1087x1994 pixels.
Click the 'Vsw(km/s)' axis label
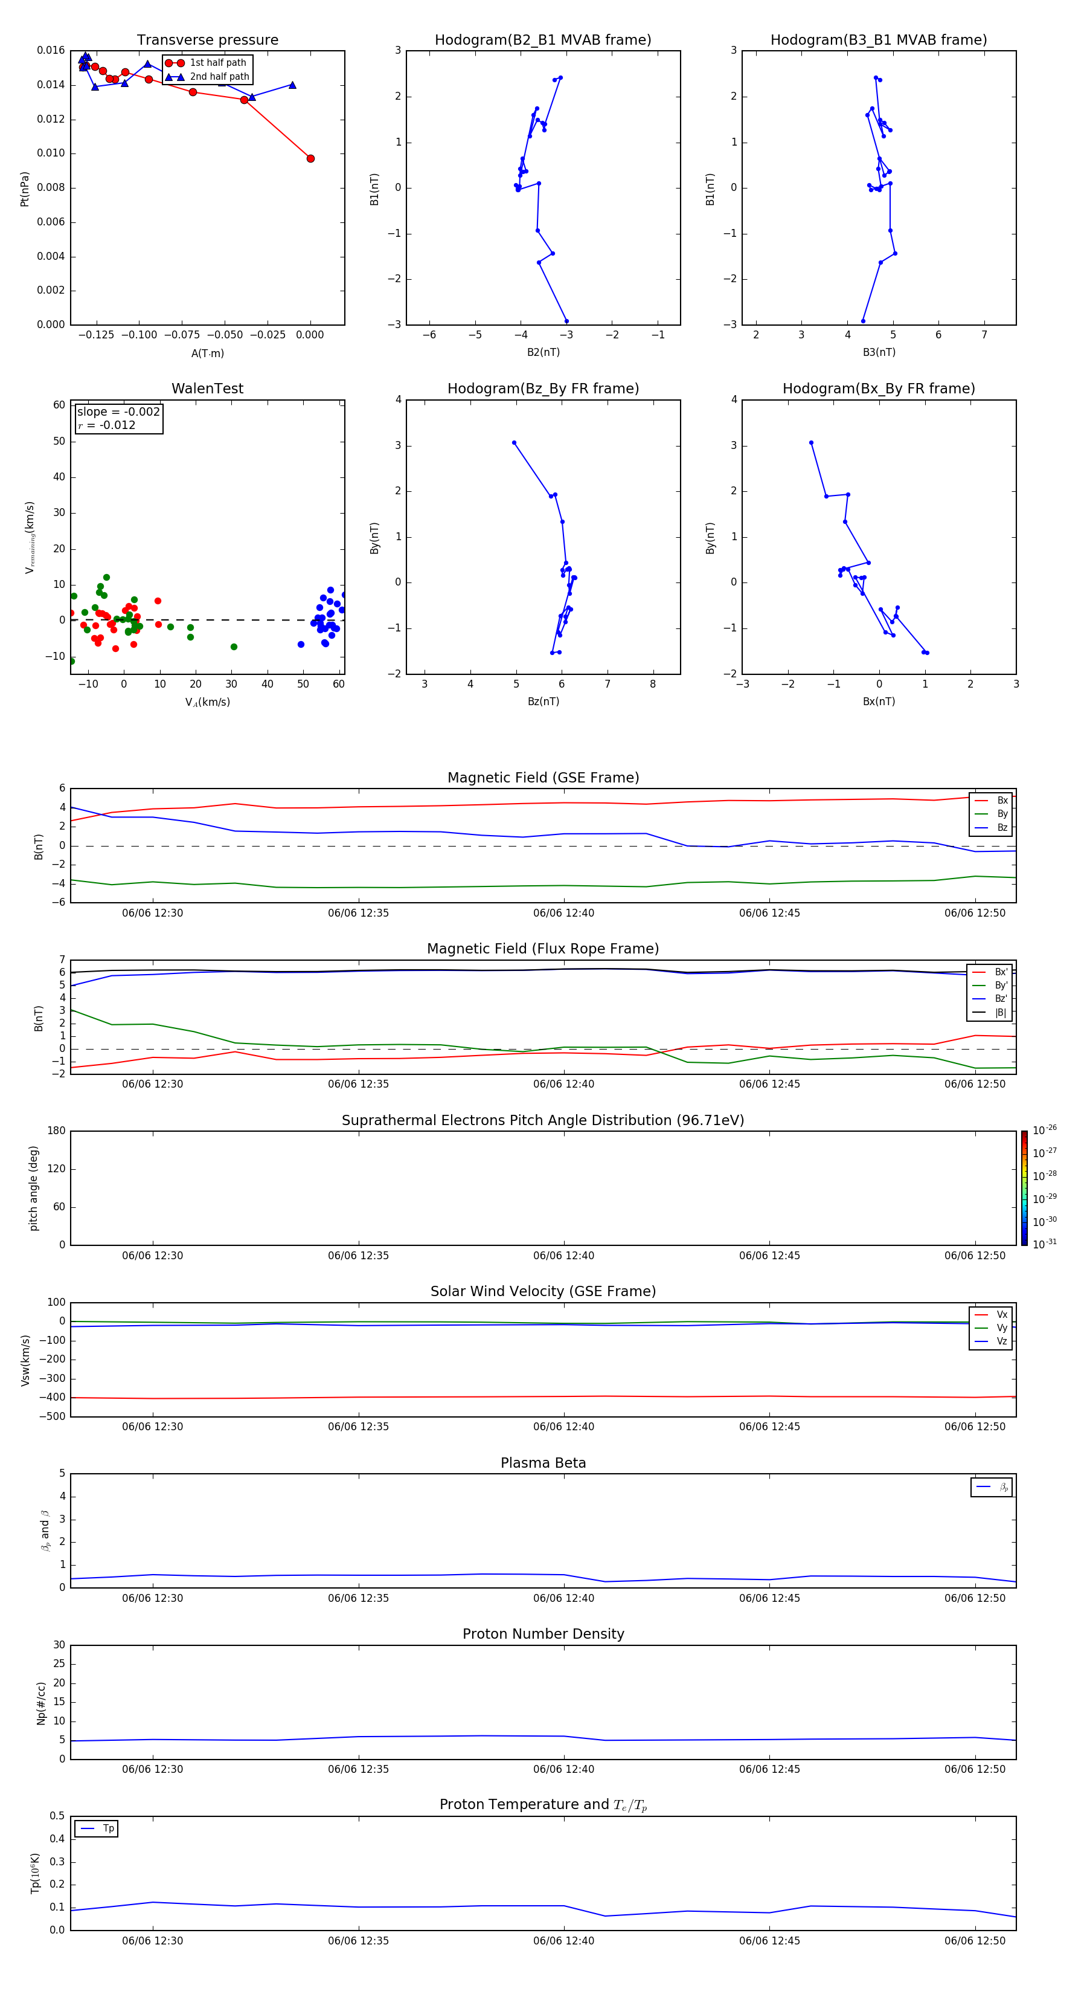(x=25, y=1360)
